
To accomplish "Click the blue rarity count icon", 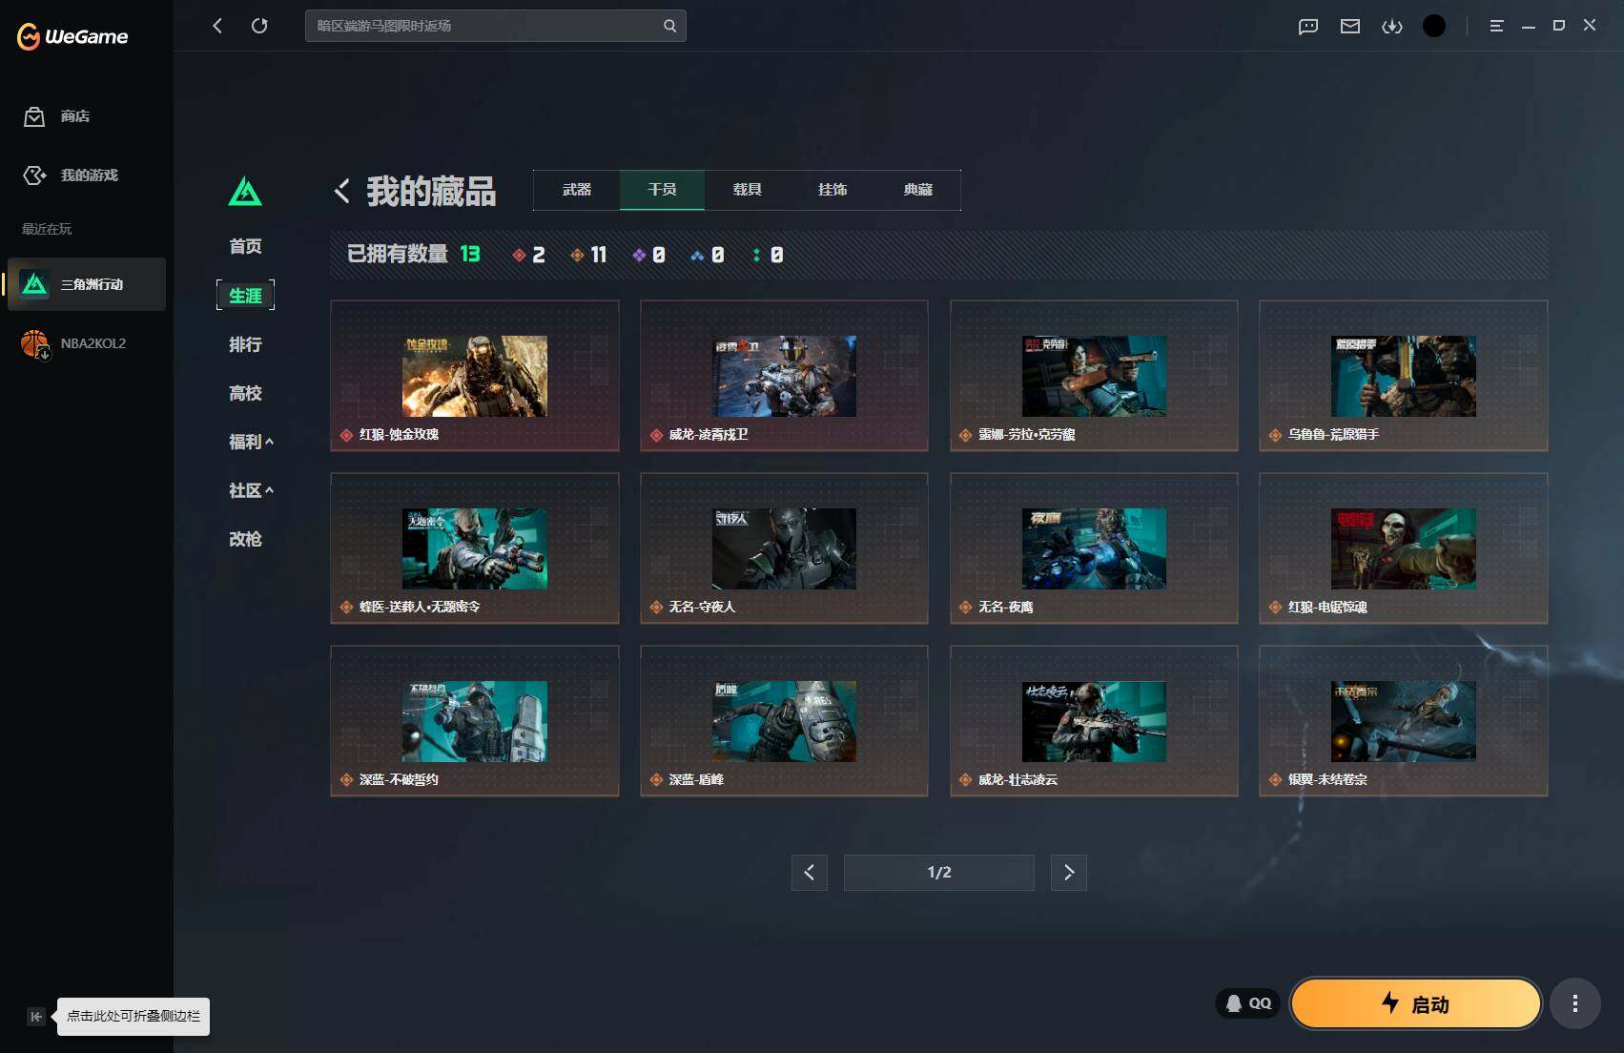I will [697, 255].
